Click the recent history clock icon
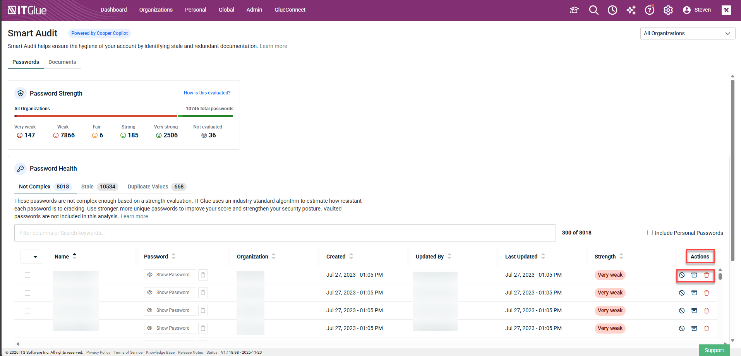This screenshot has width=741, height=356. 612,10
